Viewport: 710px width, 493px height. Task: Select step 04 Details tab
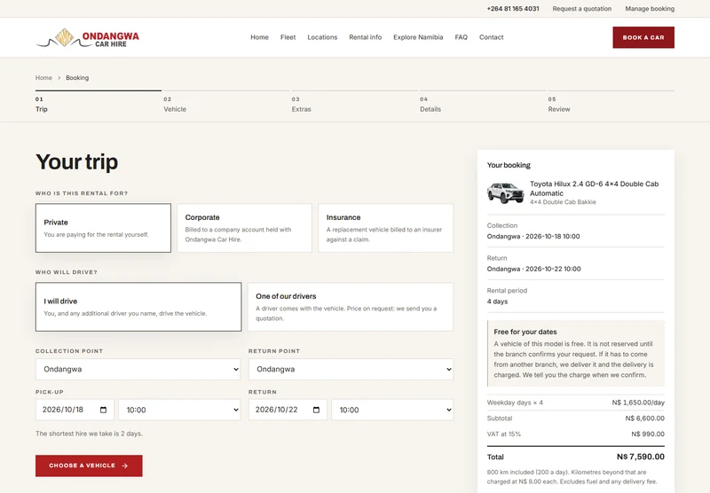click(483, 104)
